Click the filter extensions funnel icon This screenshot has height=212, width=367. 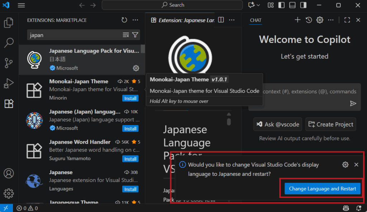(x=135, y=35)
